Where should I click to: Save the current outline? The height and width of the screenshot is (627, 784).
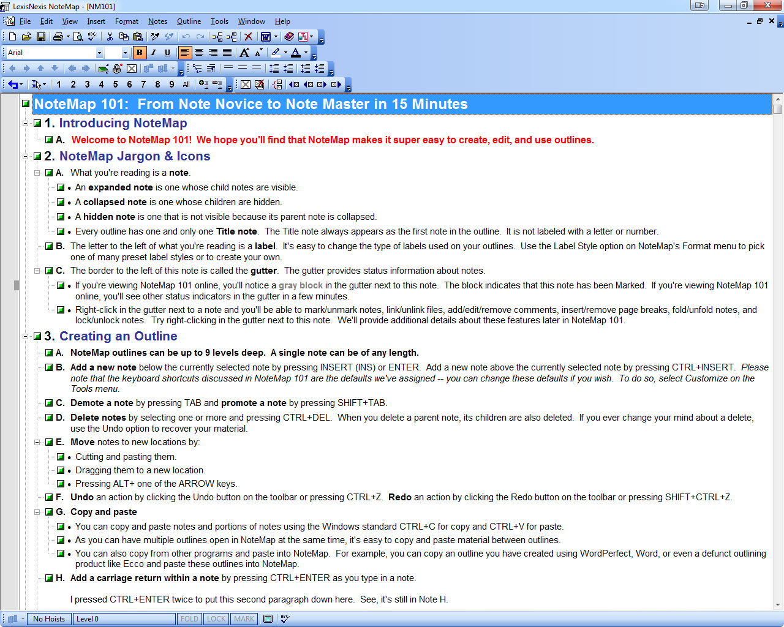pyautogui.click(x=41, y=37)
